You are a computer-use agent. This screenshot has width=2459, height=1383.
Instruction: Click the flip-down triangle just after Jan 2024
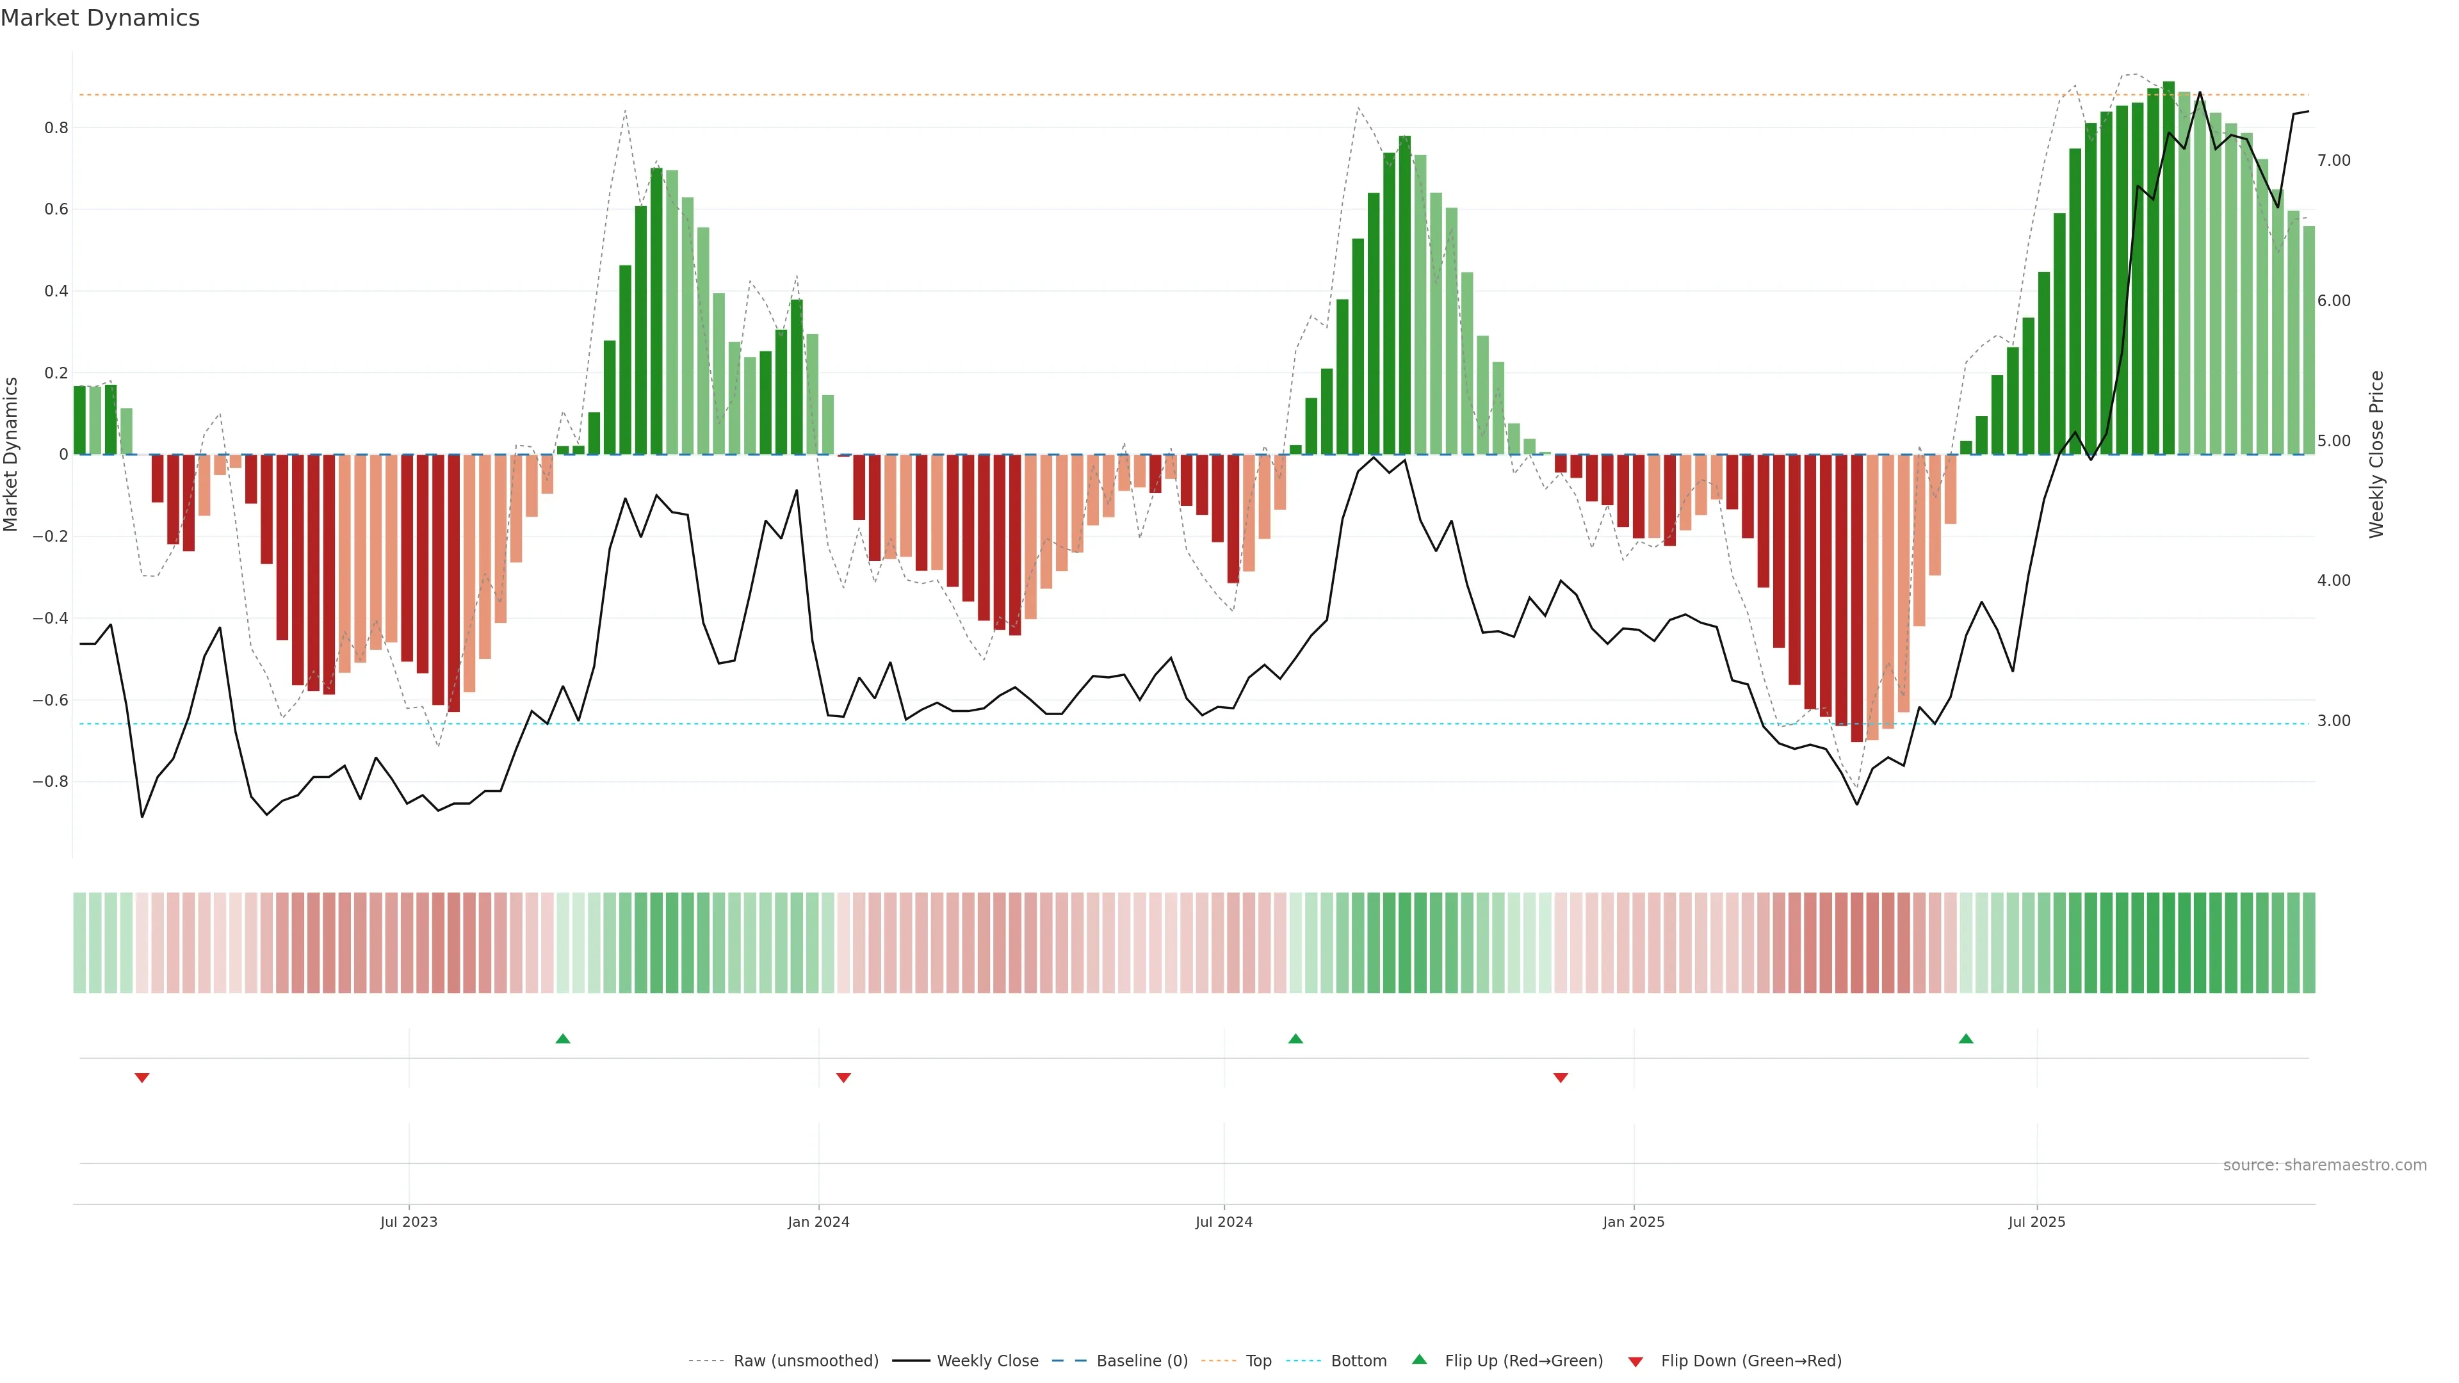(843, 1078)
